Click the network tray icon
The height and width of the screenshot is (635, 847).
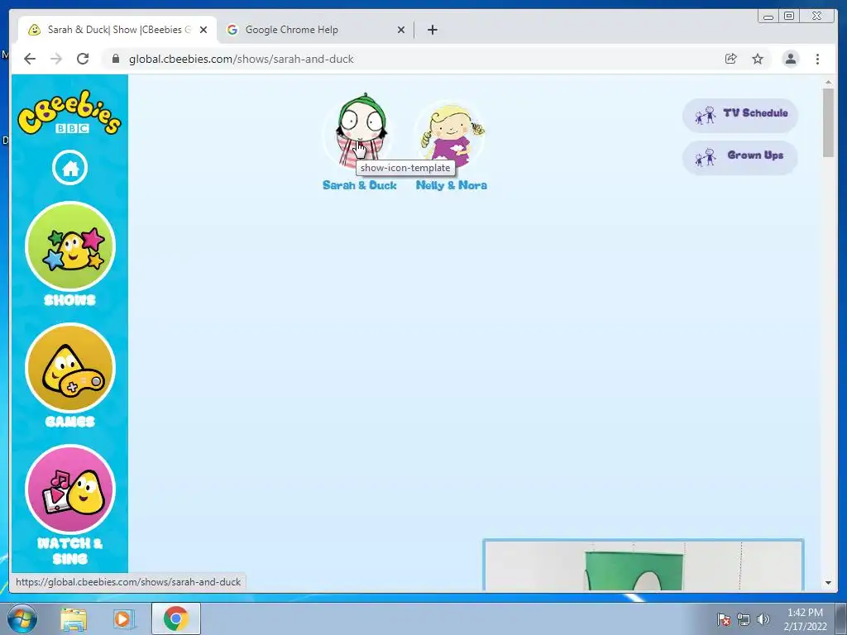point(744,619)
